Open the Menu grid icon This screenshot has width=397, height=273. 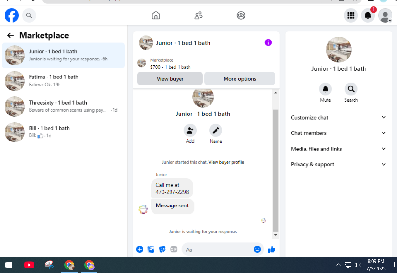pos(351,15)
